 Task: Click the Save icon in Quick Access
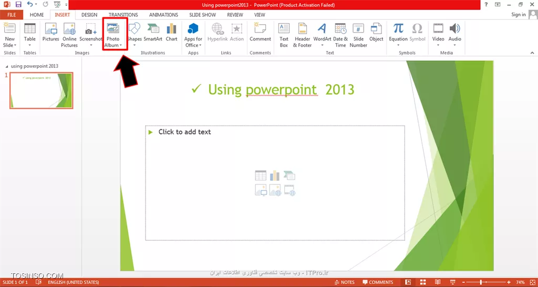(18, 5)
